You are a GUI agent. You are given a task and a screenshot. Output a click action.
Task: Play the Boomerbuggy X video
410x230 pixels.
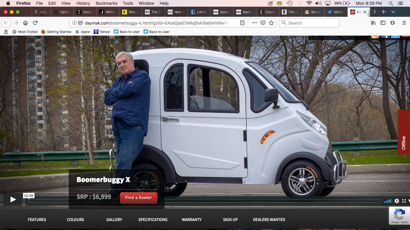(13, 199)
